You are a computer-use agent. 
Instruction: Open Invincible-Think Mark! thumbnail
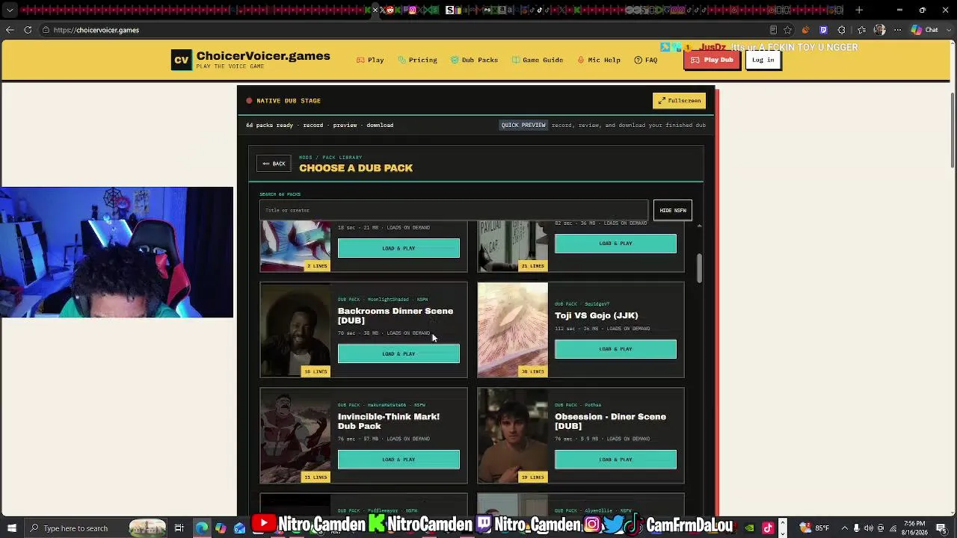pyautogui.click(x=295, y=436)
